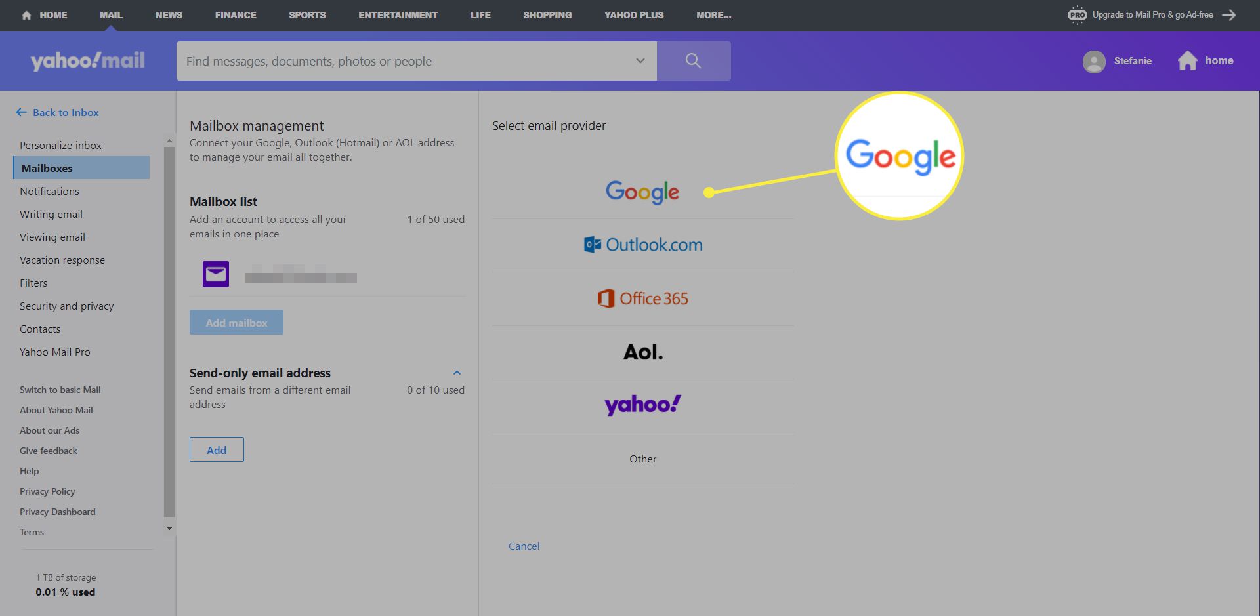
Task: Choose Aol. as email provider
Action: 642,352
